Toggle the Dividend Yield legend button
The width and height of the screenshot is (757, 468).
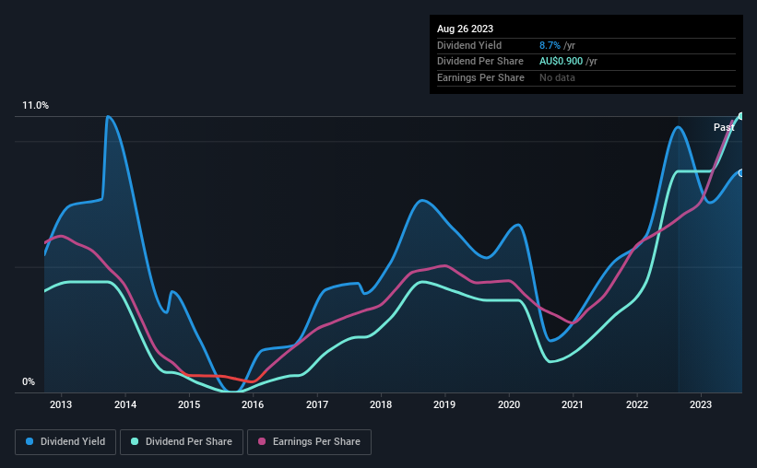[x=65, y=442]
